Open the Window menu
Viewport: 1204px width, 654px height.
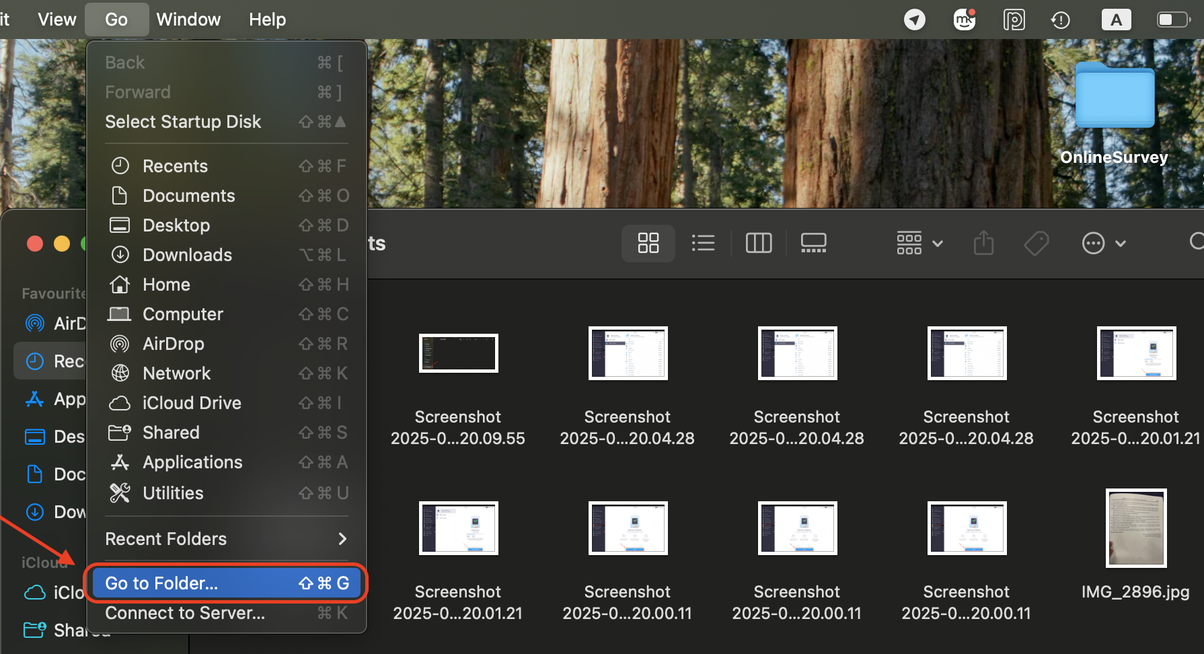pyautogui.click(x=188, y=19)
